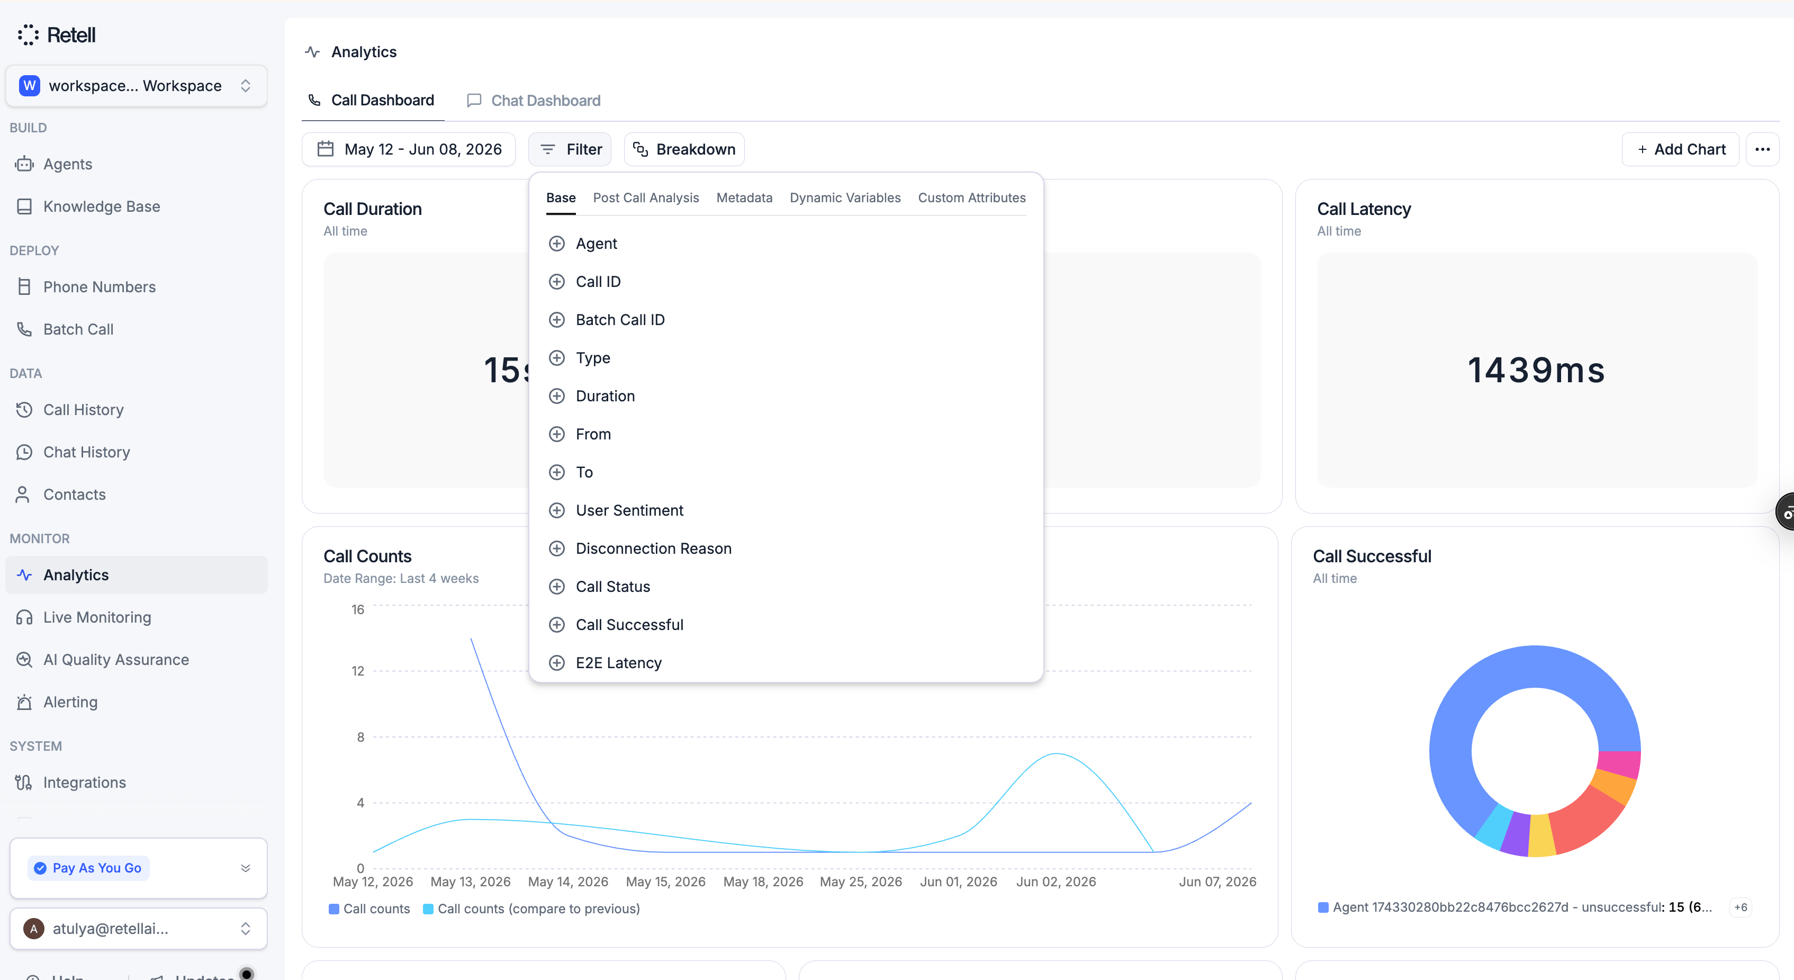The height and width of the screenshot is (980, 1794).
Task: Click the Analytics pulse icon in sidebar
Action: (x=24, y=574)
